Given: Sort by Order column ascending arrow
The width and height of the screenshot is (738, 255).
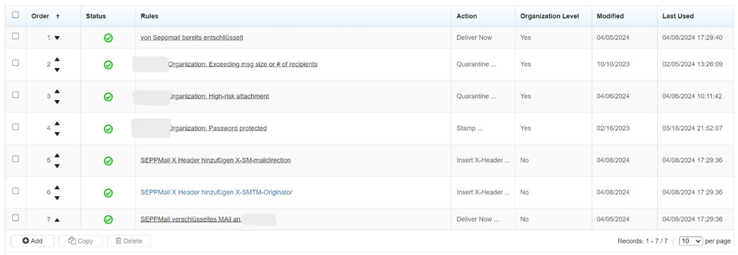Looking at the screenshot, I should (58, 16).
